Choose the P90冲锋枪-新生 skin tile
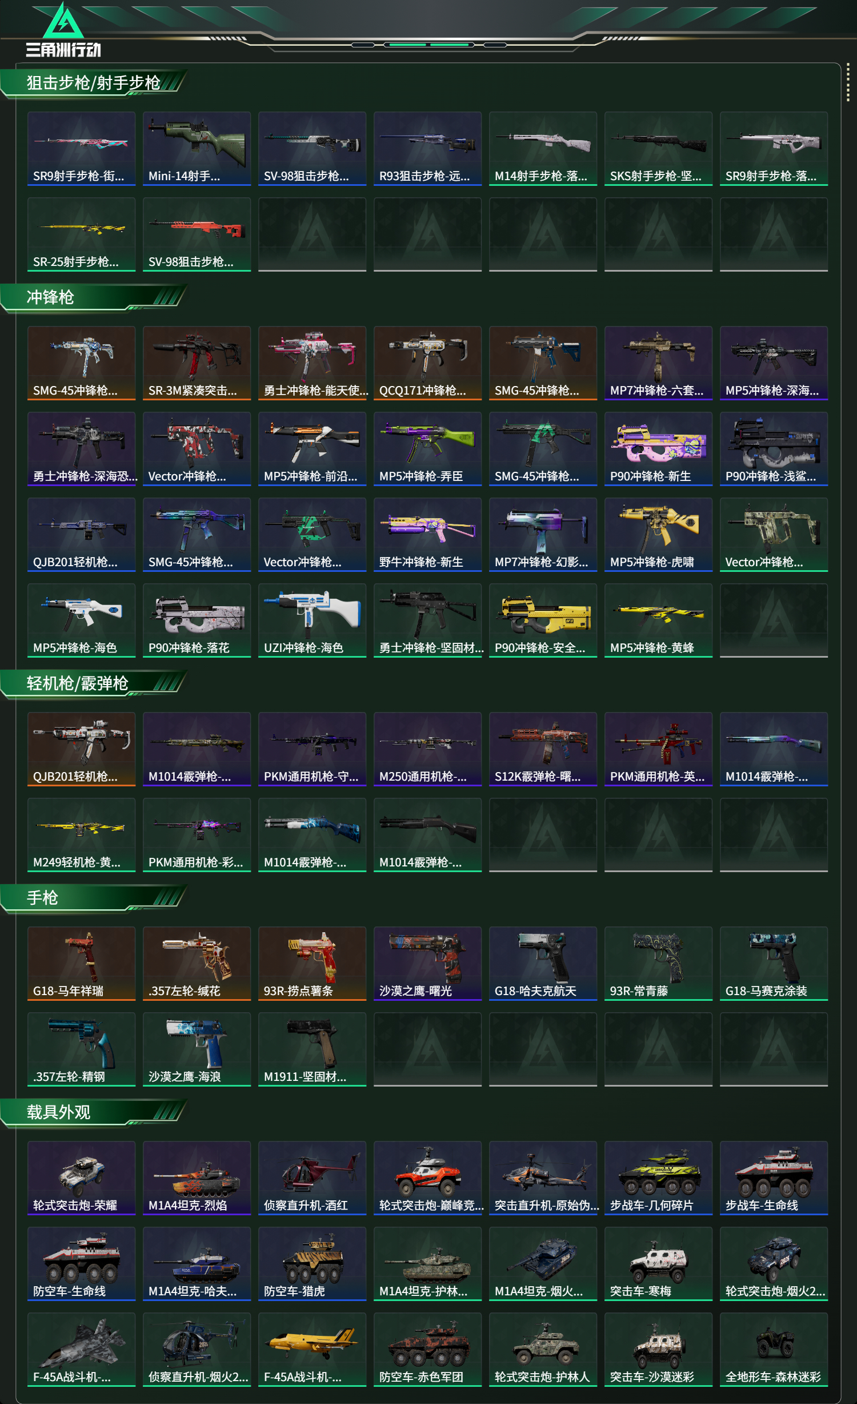The height and width of the screenshot is (1404, 857). tap(658, 449)
